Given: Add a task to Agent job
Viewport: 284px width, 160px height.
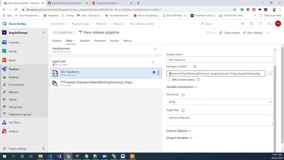Looking at the screenshot, I should tap(153, 62).
